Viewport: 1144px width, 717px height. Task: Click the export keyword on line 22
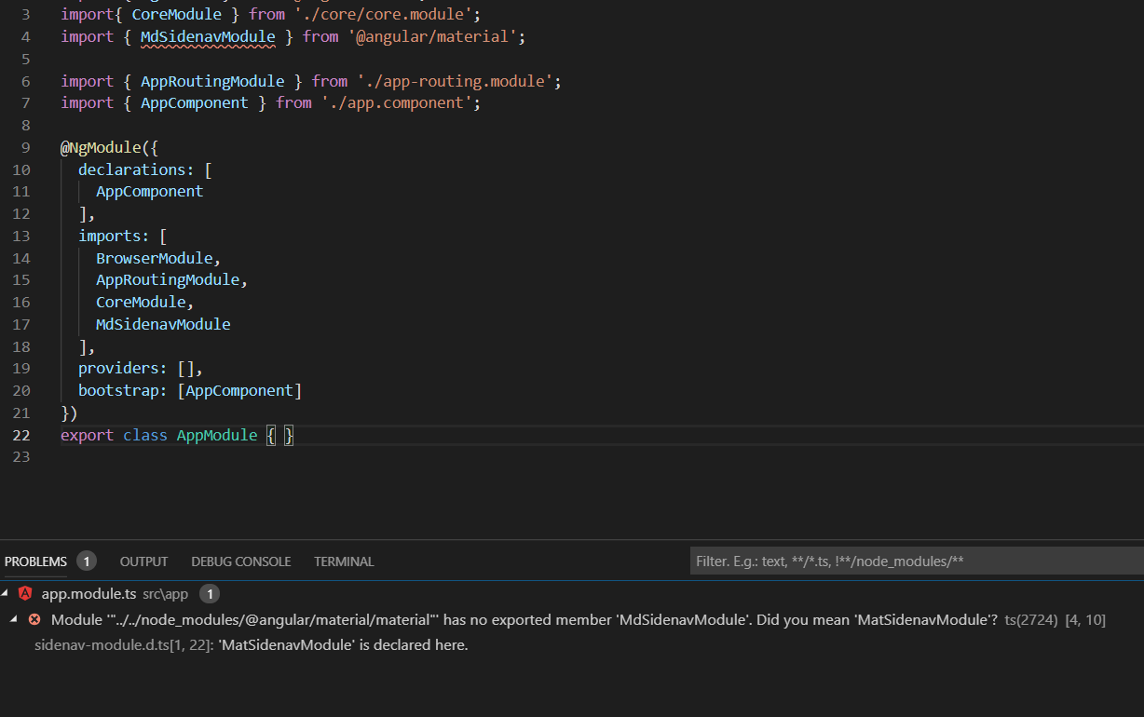click(x=88, y=435)
